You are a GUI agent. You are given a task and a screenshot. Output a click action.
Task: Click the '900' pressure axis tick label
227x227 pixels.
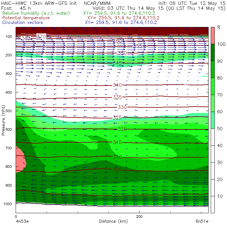tap(9, 185)
